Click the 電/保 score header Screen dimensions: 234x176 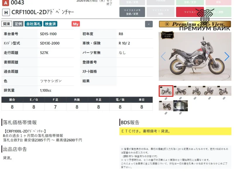tap(120, 100)
